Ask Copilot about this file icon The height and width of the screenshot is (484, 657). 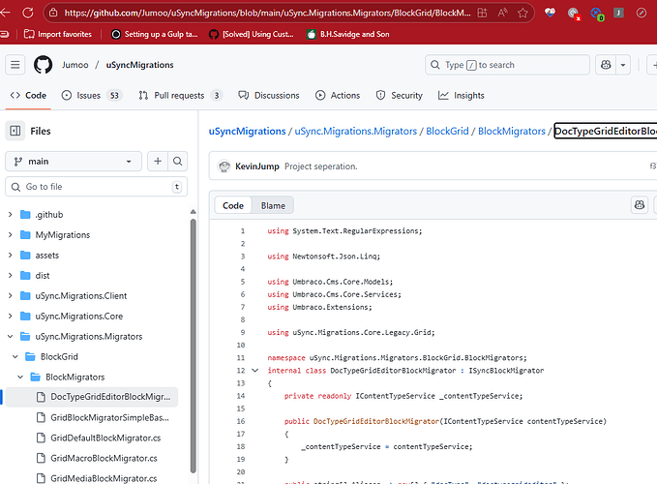(640, 205)
